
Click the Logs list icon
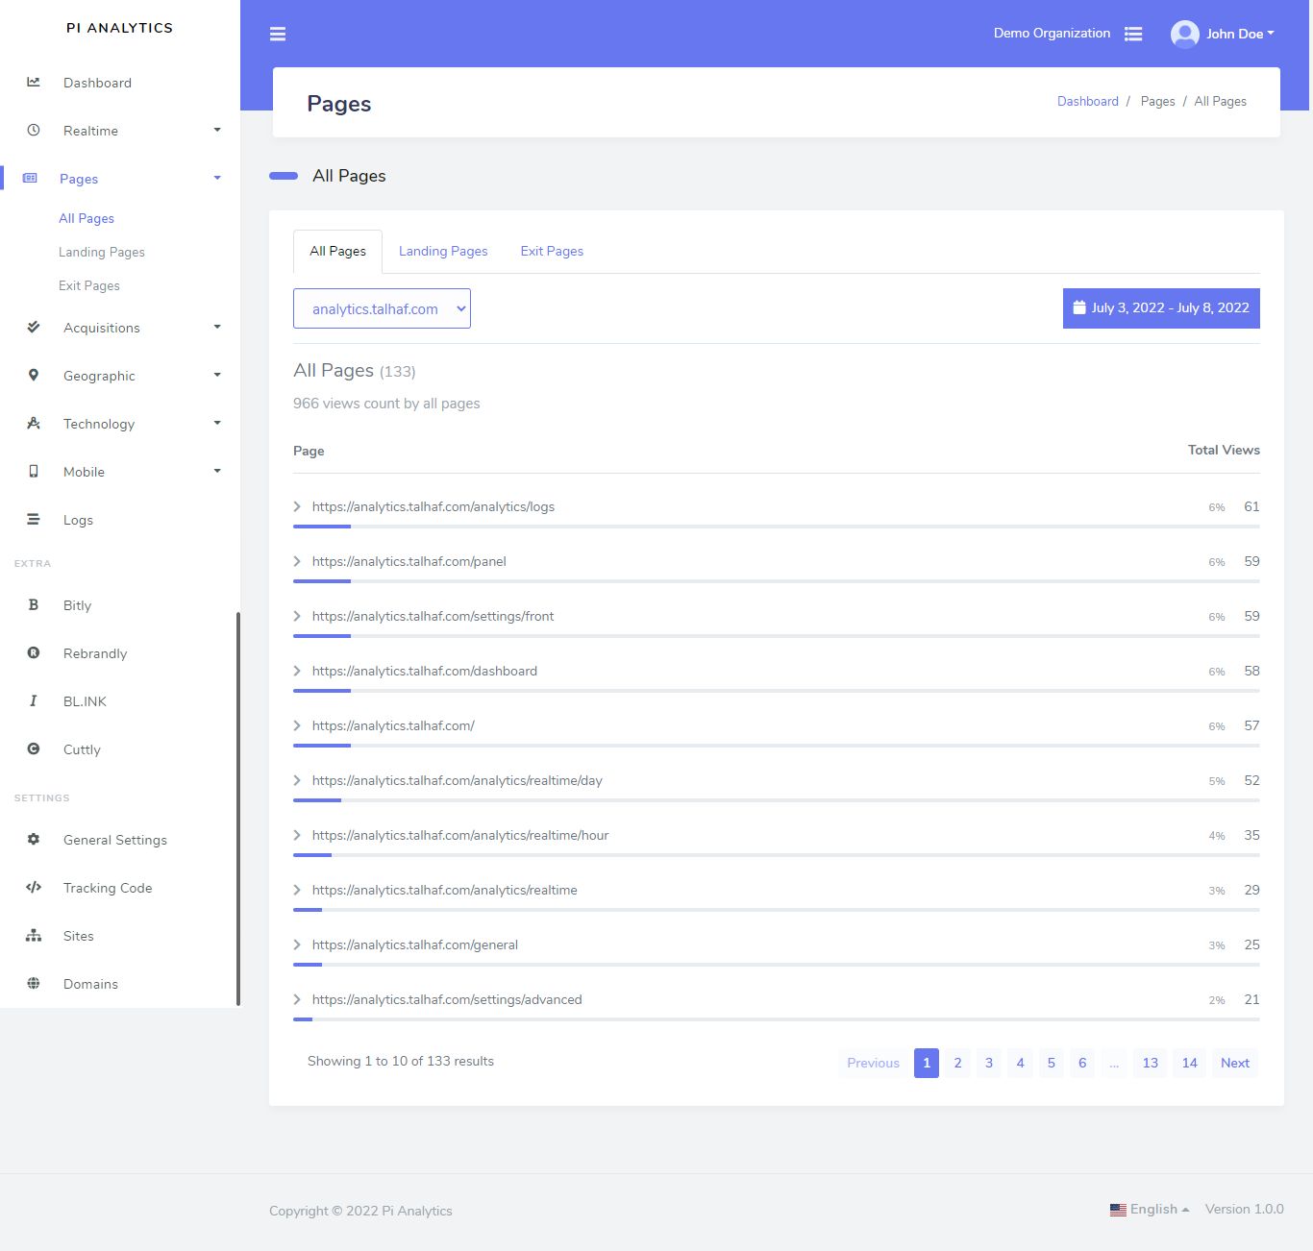[34, 520]
